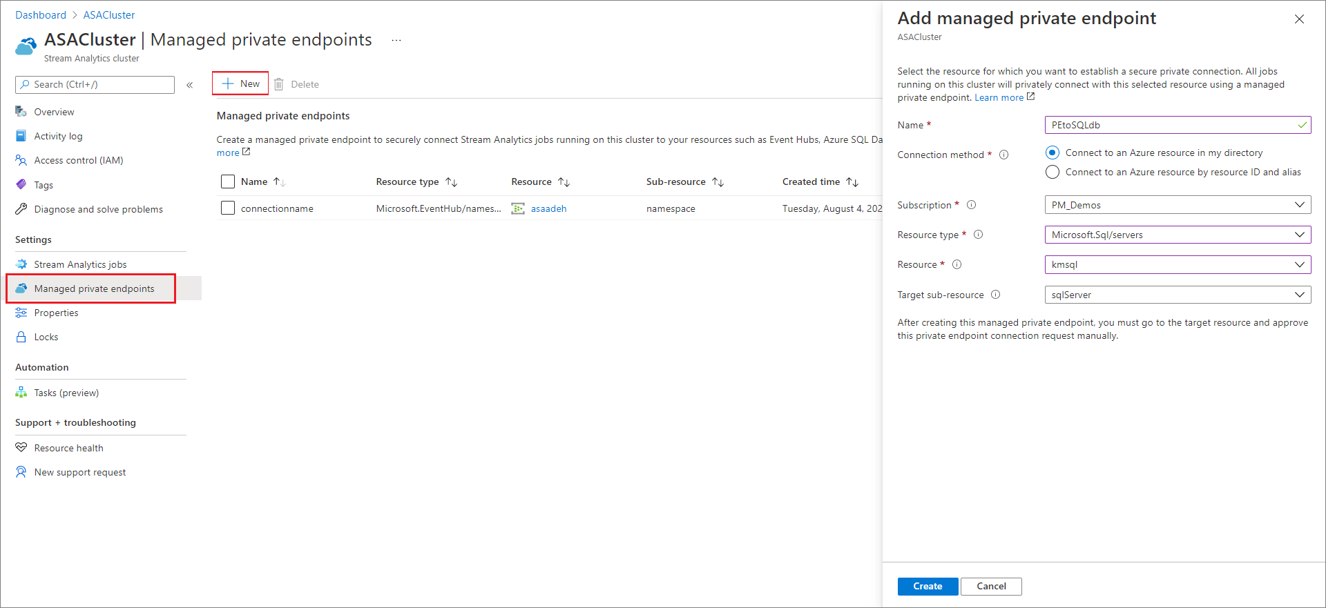This screenshot has width=1326, height=608.
Task: Open more options ellipsis beside page title
Action: 396,40
